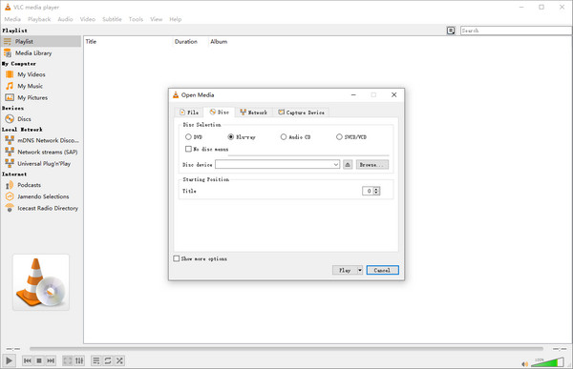Close the Open Media dialog

click(x=393, y=95)
